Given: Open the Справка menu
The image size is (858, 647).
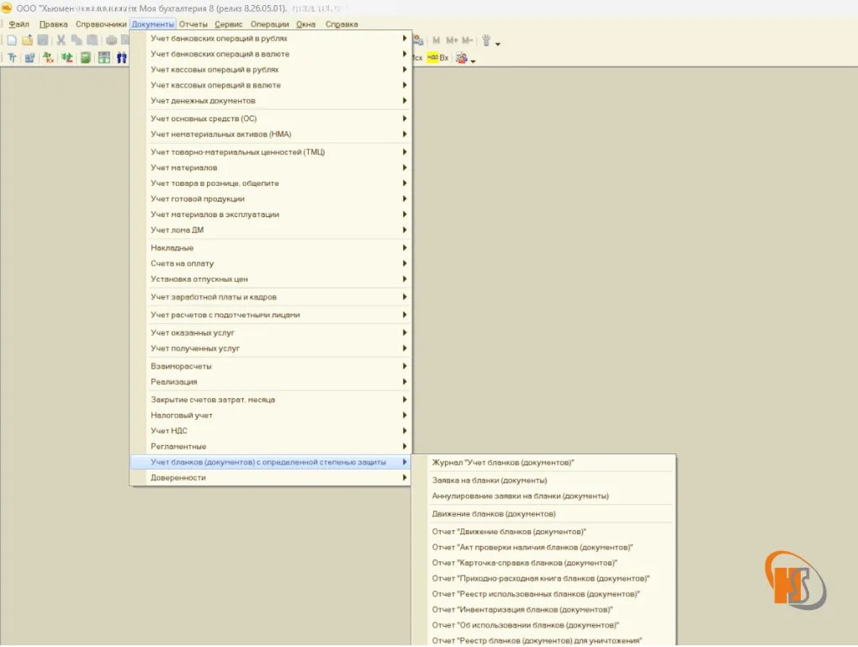Looking at the screenshot, I should pos(342,24).
